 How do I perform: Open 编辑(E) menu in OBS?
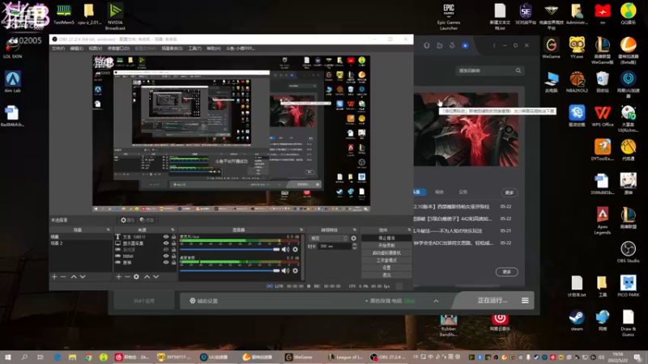click(76, 49)
